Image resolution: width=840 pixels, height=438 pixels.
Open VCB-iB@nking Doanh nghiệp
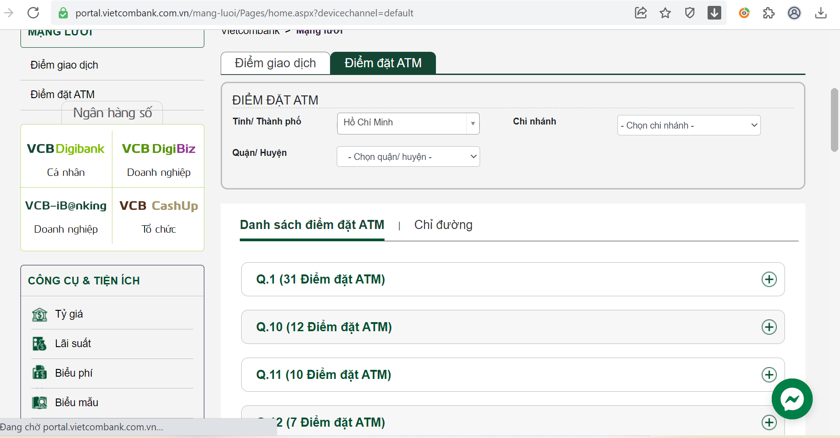pyautogui.click(x=66, y=217)
